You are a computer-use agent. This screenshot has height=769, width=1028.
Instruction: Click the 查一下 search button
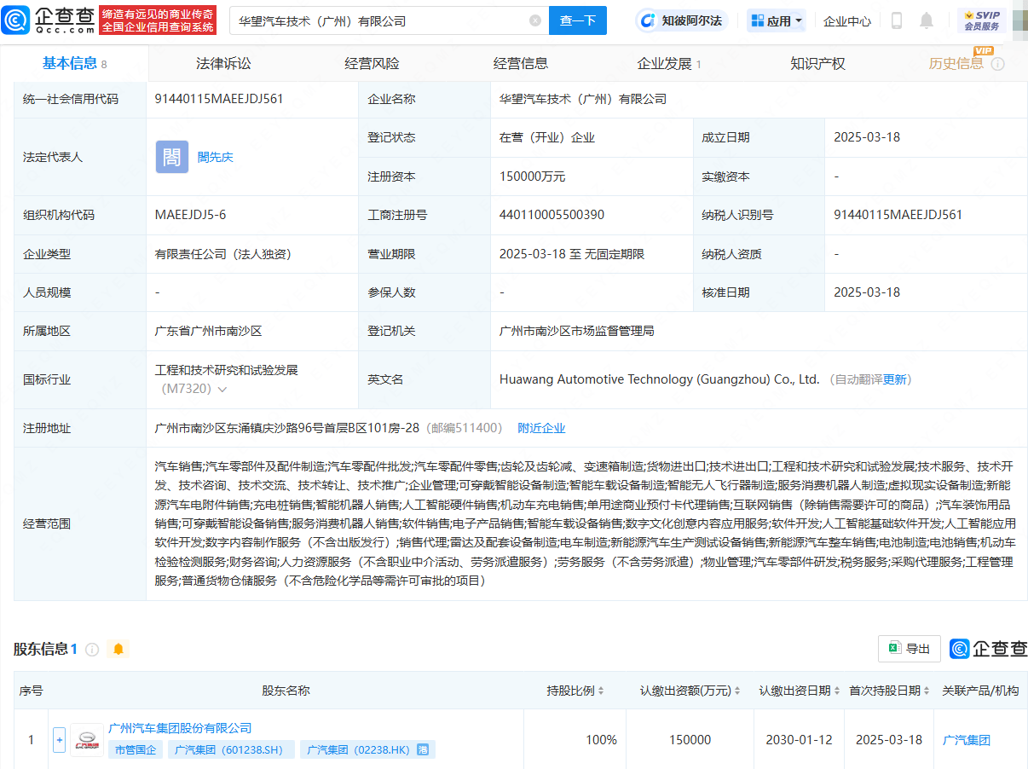point(577,20)
